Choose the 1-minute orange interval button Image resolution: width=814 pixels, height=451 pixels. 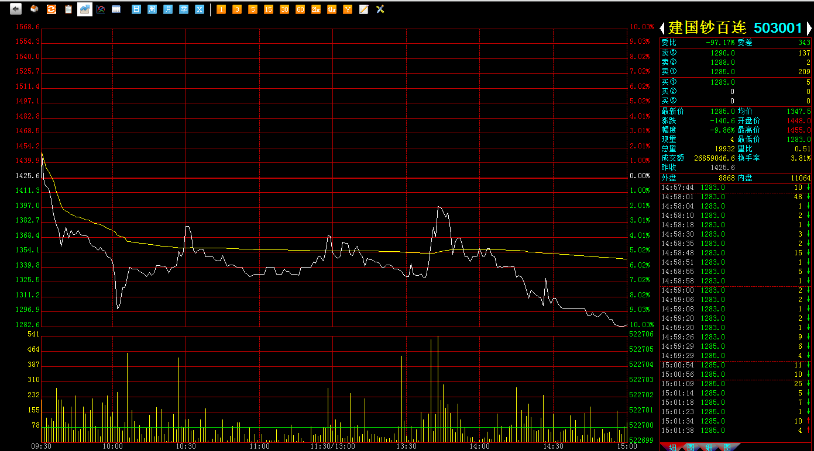pyautogui.click(x=221, y=9)
